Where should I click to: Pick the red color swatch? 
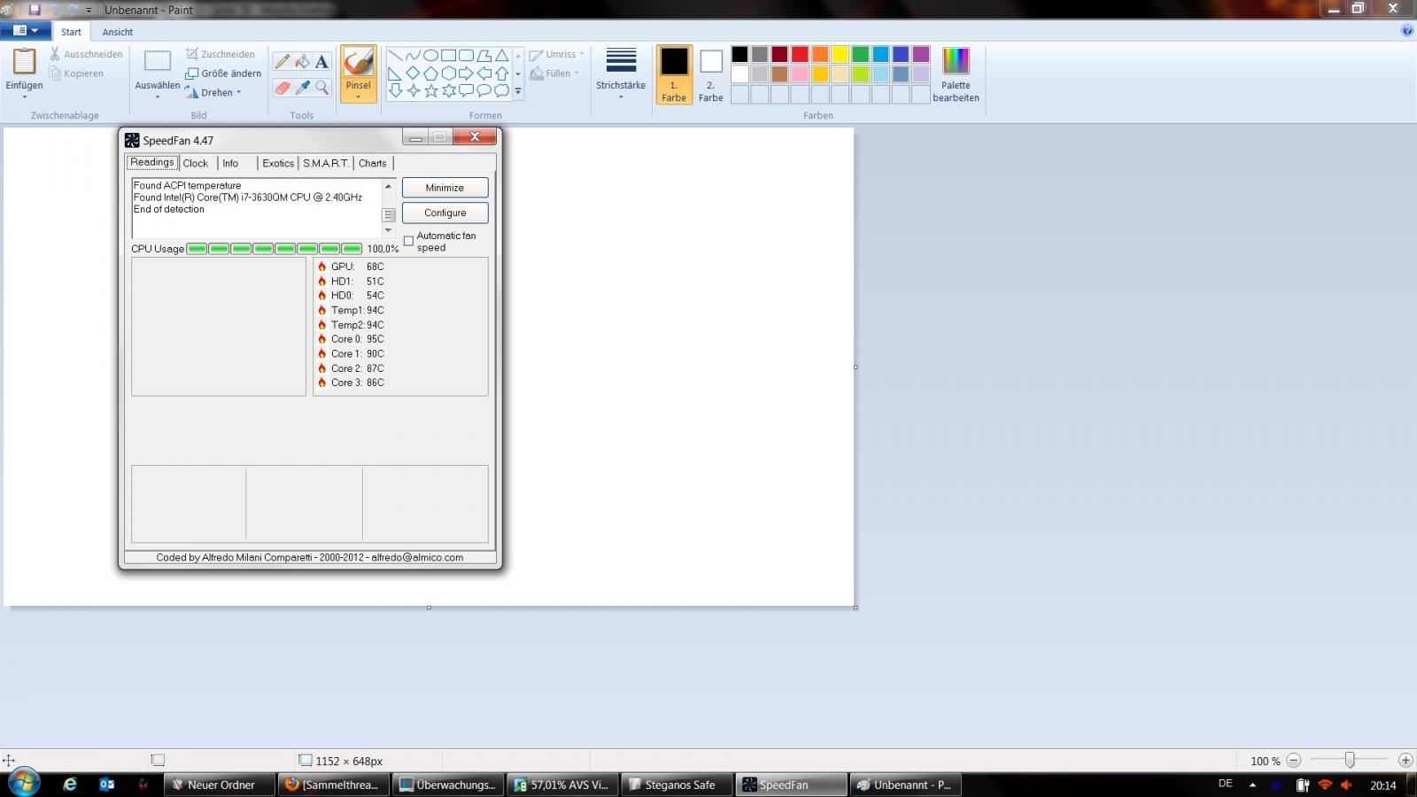tap(800, 55)
